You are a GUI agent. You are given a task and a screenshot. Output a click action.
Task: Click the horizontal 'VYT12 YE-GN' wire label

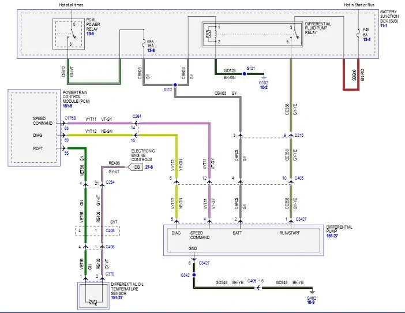(x=99, y=131)
